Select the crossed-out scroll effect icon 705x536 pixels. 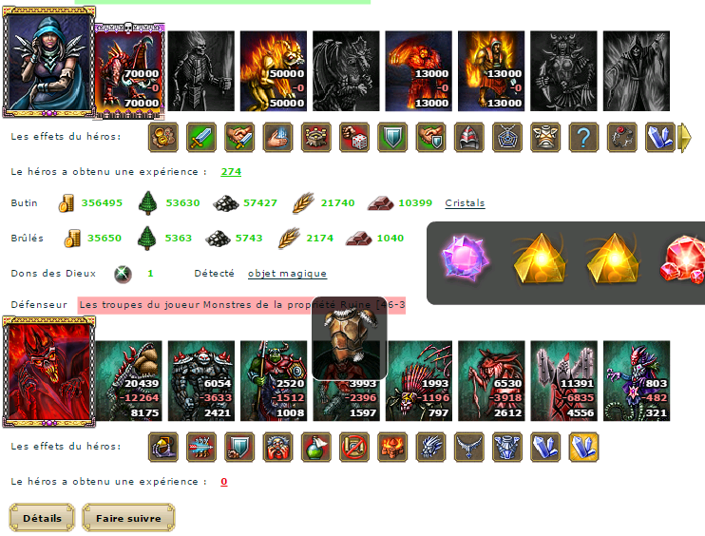point(354,447)
